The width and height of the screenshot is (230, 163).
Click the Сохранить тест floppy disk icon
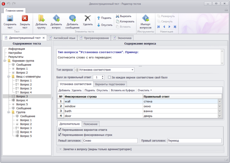coord(10,18)
